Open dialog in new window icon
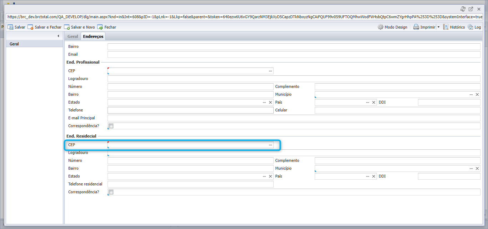 click(x=471, y=9)
